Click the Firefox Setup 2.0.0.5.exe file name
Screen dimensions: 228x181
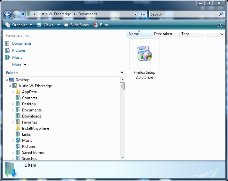(x=145, y=75)
